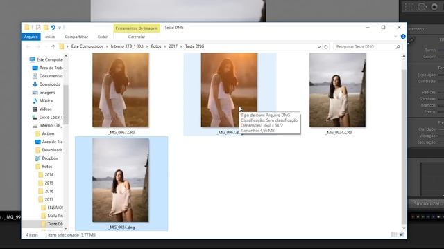
Task: Click Teste DNG in the address breadcrumb
Action: (x=194, y=46)
